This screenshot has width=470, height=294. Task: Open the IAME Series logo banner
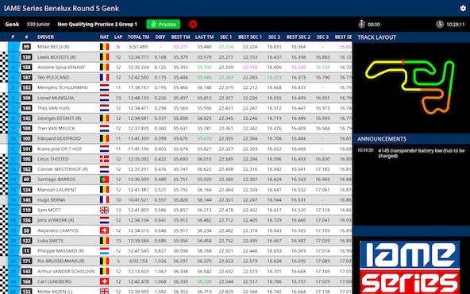(410, 267)
